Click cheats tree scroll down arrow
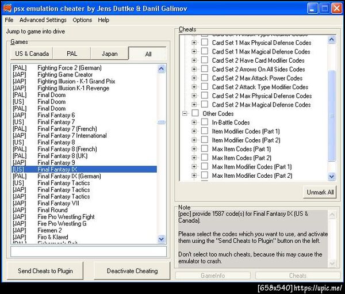The height and width of the screenshot is (294, 345). [x=332, y=177]
